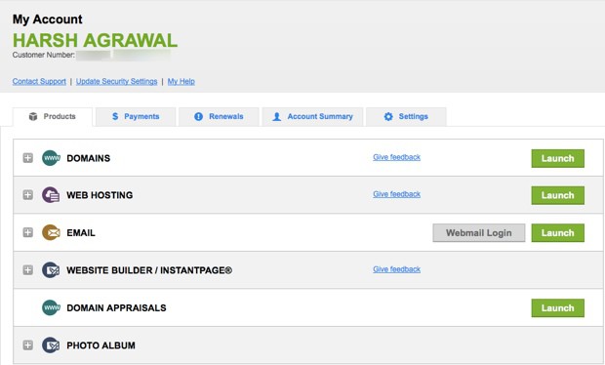The height and width of the screenshot is (365, 605).
Task: Click the DOMAIN APPRAISALS row title
Action: click(116, 307)
